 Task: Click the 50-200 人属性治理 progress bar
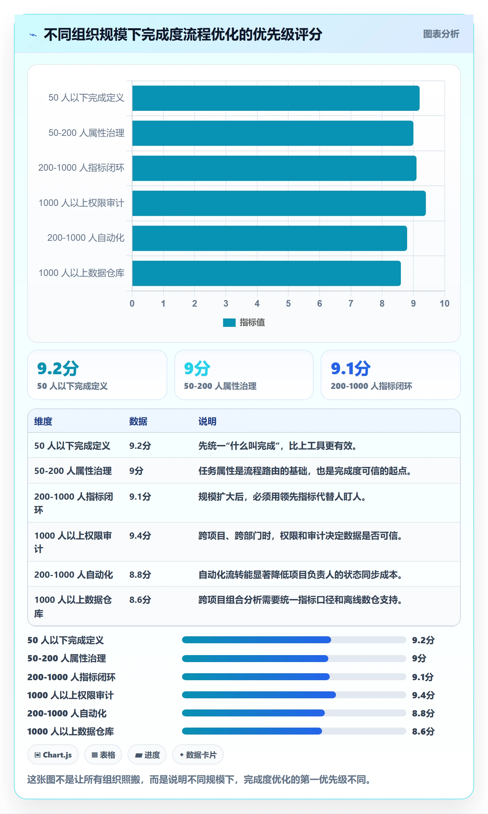(x=294, y=658)
